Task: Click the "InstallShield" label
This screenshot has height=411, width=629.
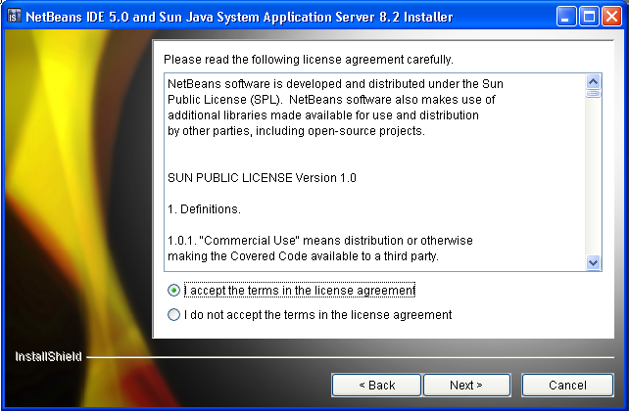Action: pyautogui.click(x=49, y=356)
